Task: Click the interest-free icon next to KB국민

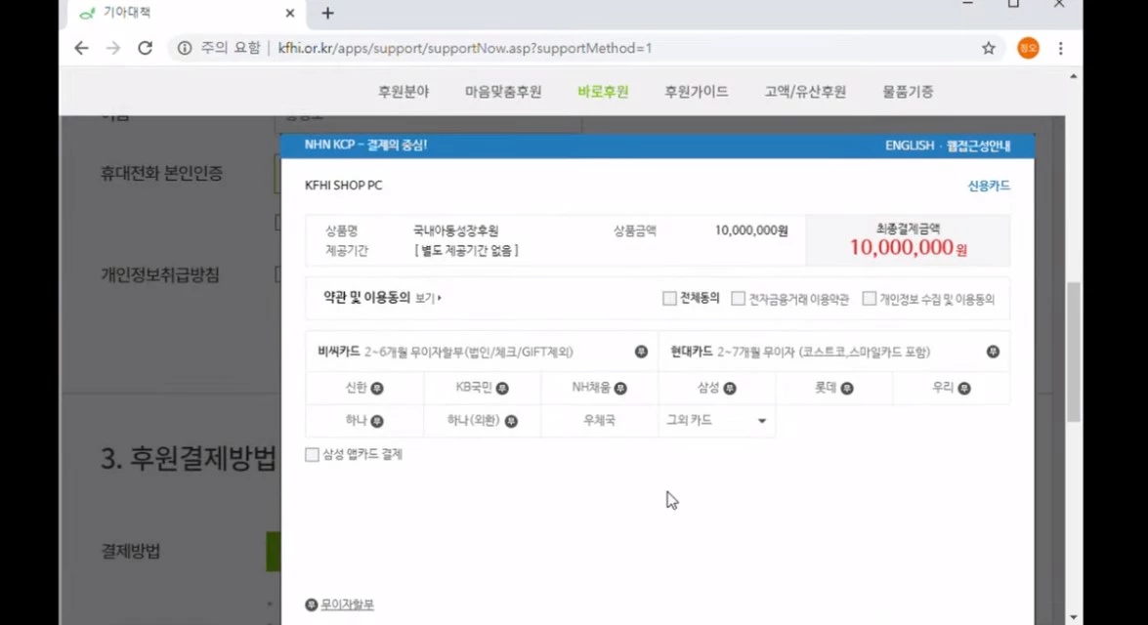Action: click(502, 388)
